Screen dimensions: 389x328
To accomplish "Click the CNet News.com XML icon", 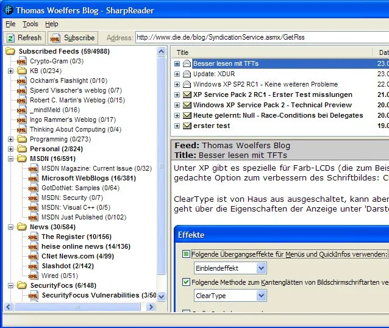I will [x=34, y=256].
